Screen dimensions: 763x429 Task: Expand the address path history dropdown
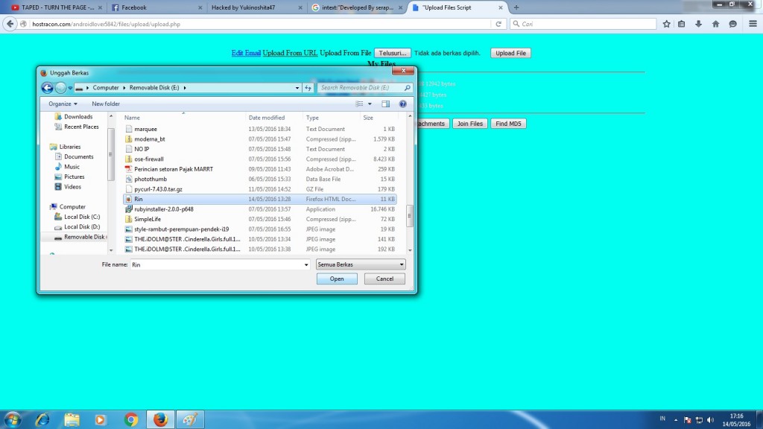point(297,88)
